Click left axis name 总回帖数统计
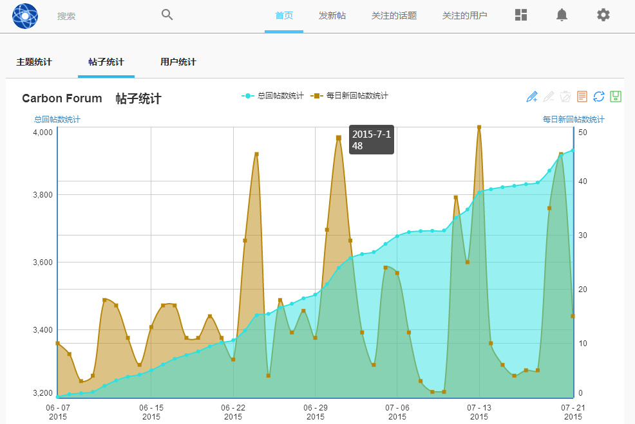635x424 pixels. pos(57,120)
